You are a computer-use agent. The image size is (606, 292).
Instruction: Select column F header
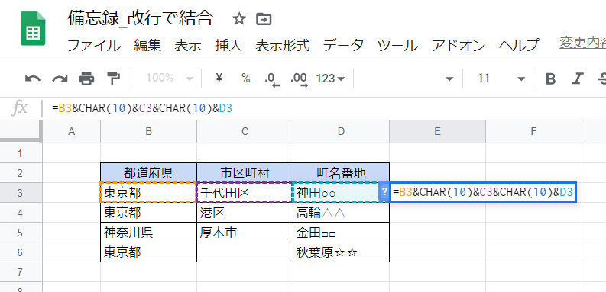click(533, 132)
